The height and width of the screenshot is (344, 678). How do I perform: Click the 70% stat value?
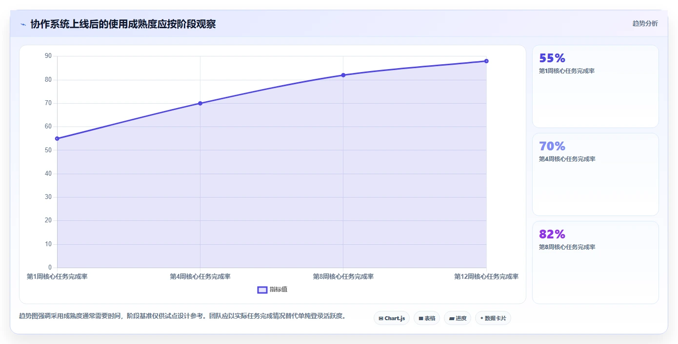click(x=552, y=146)
